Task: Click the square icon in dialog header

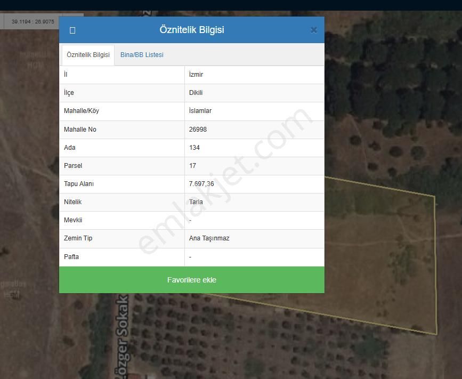Action: point(72,30)
